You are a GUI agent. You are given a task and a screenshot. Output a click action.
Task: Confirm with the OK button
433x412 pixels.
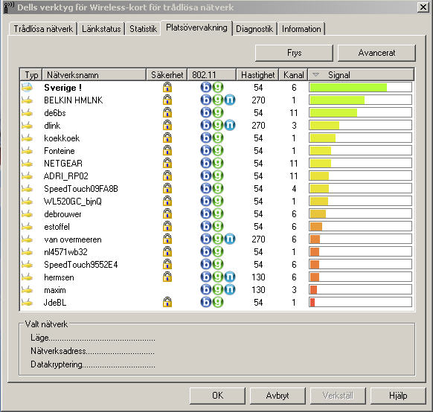pos(217,396)
